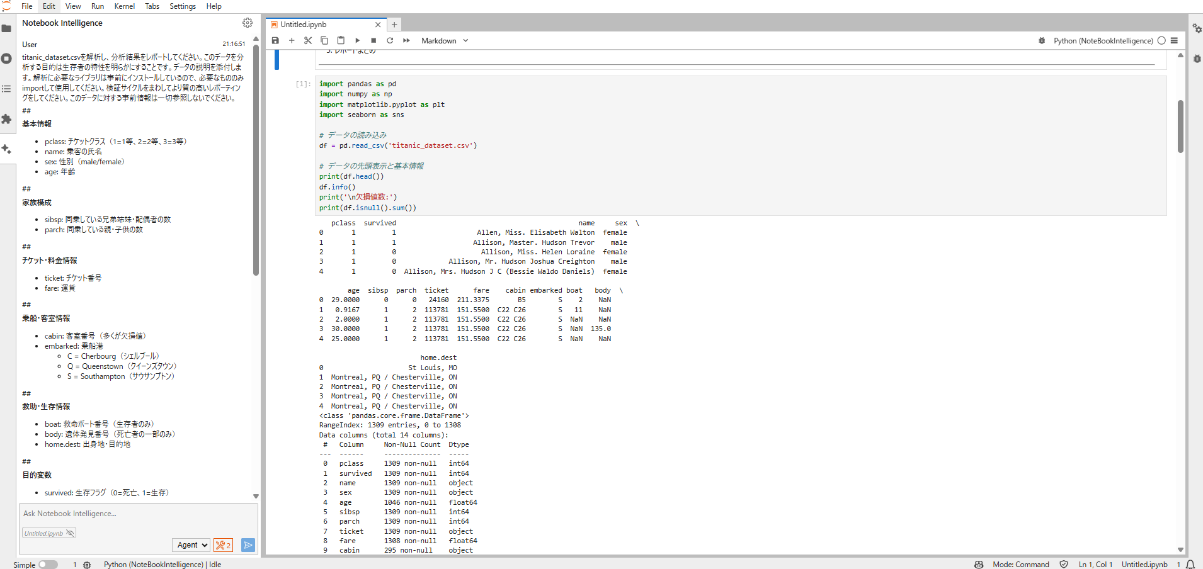
Task: Open the Kernel menu
Action: [125, 6]
